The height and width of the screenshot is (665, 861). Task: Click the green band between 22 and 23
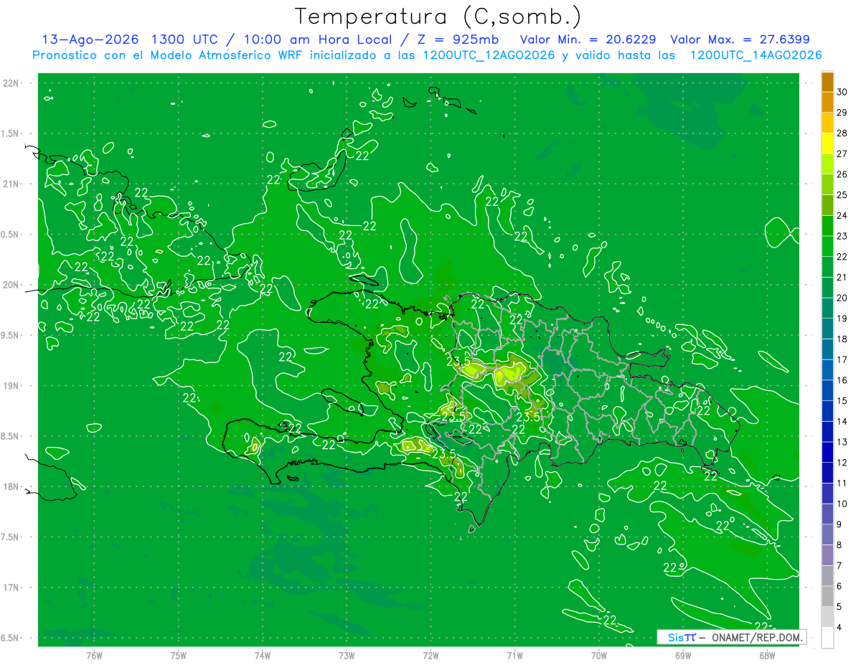point(827,246)
